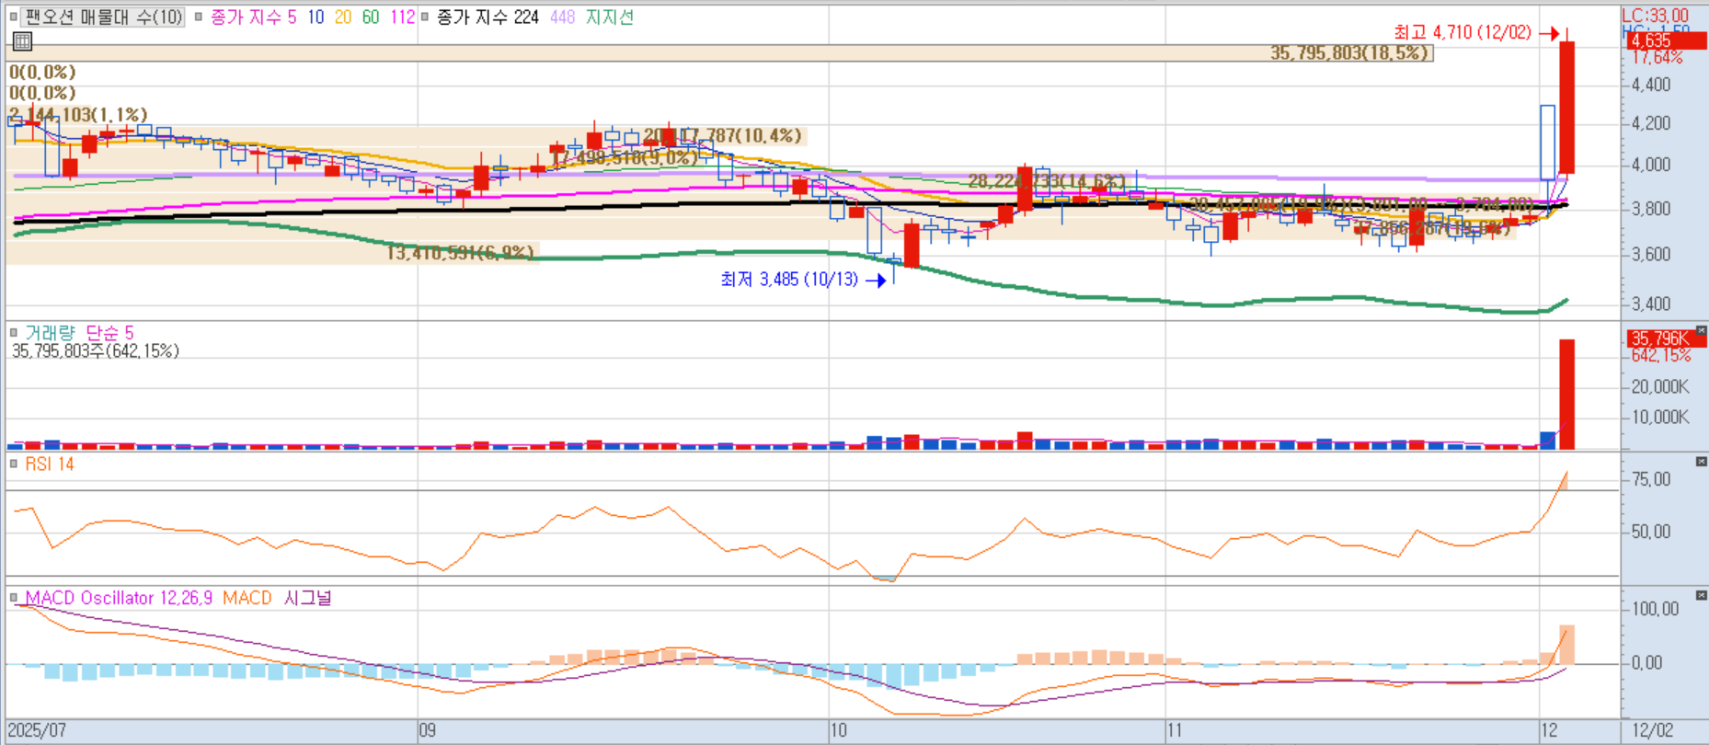This screenshot has width=1709, height=745.
Task: Toggle the MACD Oscillator indicator square
Action: [13, 598]
